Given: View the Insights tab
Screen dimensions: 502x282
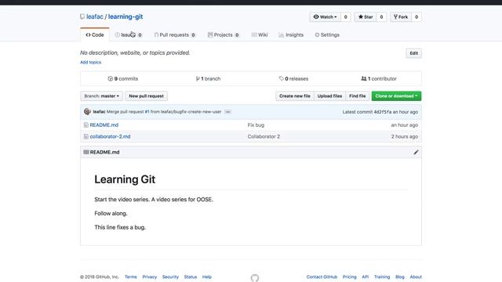Looking at the screenshot, I should tap(291, 34).
